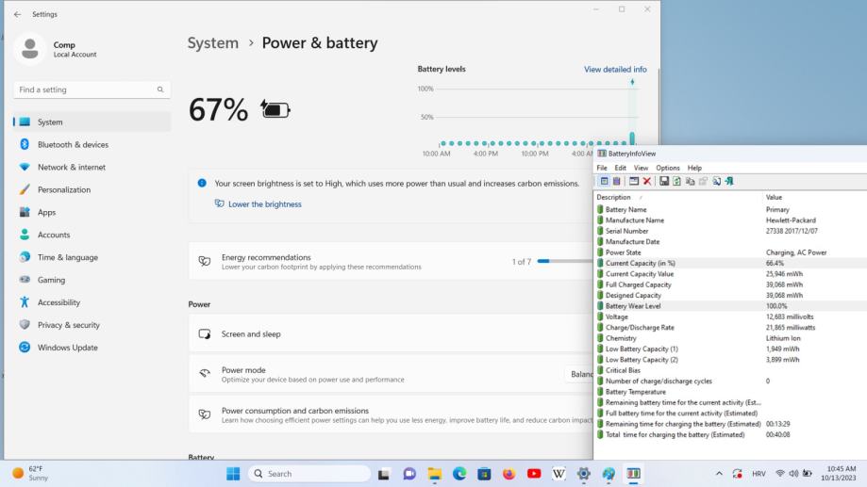Open Microsoft Edge from taskbar
The width and height of the screenshot is (867, 487).
[x=459, y=474]
